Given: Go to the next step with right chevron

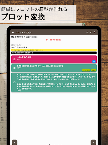Looking at the screenshot, I should click(x=93, y=142).
